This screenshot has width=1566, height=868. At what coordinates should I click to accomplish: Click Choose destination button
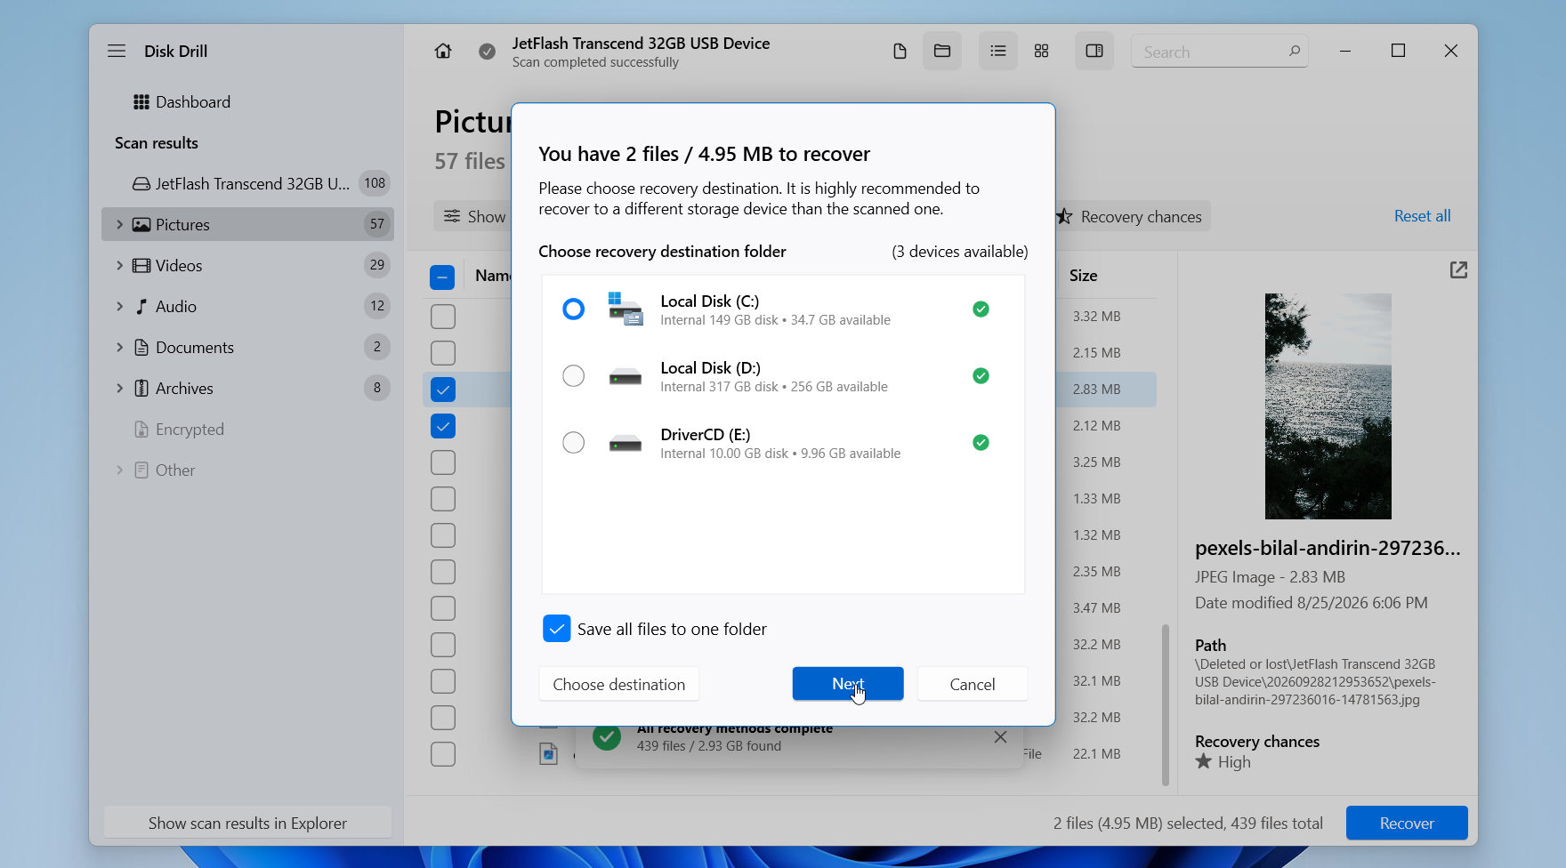point(619,684)
